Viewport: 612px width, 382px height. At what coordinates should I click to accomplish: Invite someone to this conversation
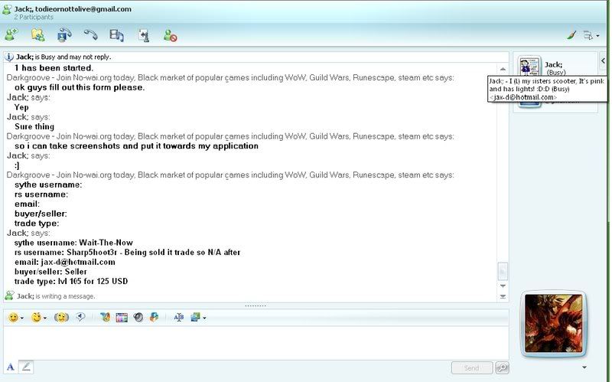click(x=11, y=35)
